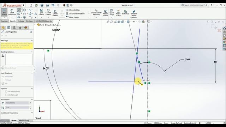Toggle Instant2D
This screenshot has width=226, height=127.
click(x=125, y=12)
